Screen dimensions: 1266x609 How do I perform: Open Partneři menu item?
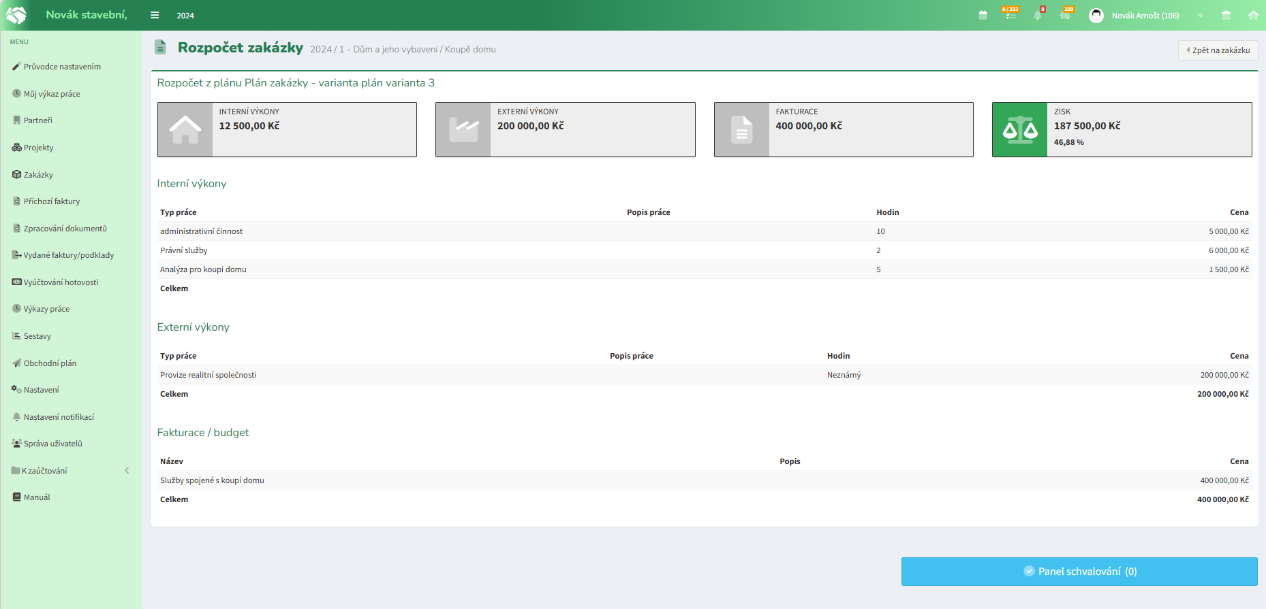[x=37, y=120]
